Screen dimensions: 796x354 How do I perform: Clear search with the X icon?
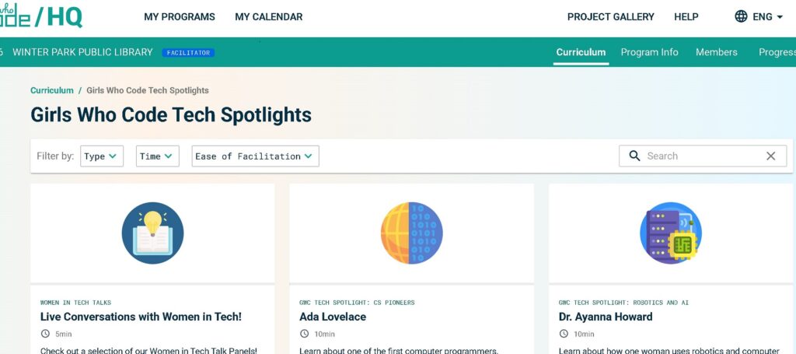pyautogui.click(x=770, y=156)
